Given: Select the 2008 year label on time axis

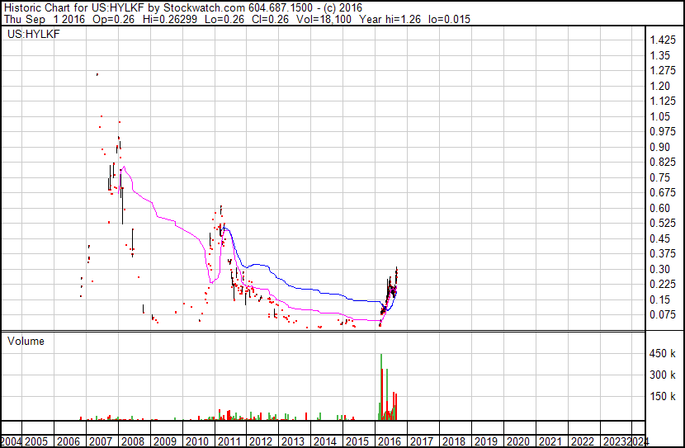Looking at the screenshot, I should pos(132,441).
